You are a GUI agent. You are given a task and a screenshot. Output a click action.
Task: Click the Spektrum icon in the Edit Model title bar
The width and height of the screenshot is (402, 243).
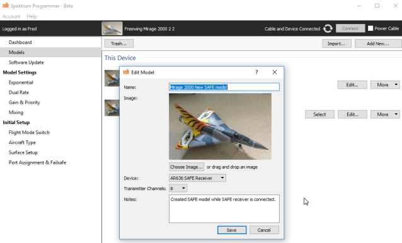point(126,72)
